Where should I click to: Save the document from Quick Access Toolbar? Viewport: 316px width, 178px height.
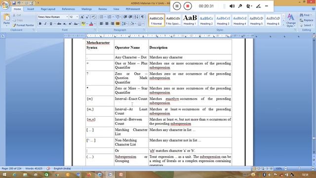(x=14, y=3)
